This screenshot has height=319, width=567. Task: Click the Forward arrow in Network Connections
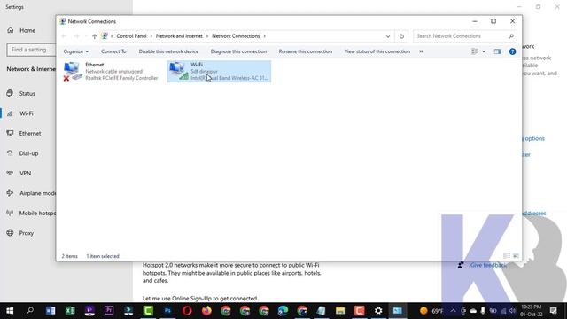(x=76, y=36)
